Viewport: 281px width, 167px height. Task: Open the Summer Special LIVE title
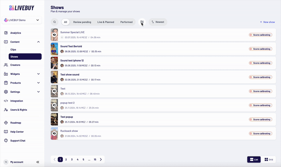pos(72,32)
